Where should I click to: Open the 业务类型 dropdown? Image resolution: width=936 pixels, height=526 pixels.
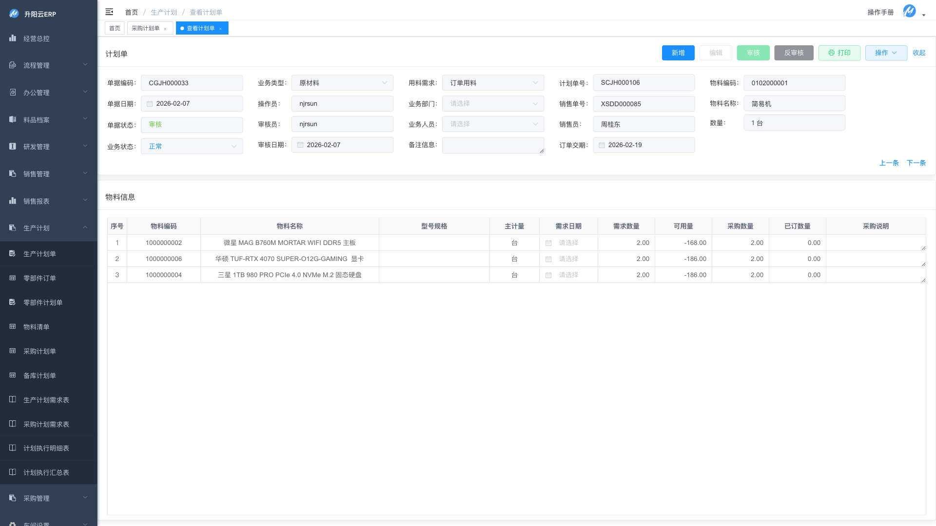[x=342, y=83]
